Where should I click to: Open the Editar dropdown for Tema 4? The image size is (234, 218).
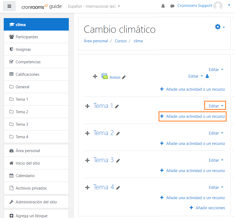coord(216,187)
